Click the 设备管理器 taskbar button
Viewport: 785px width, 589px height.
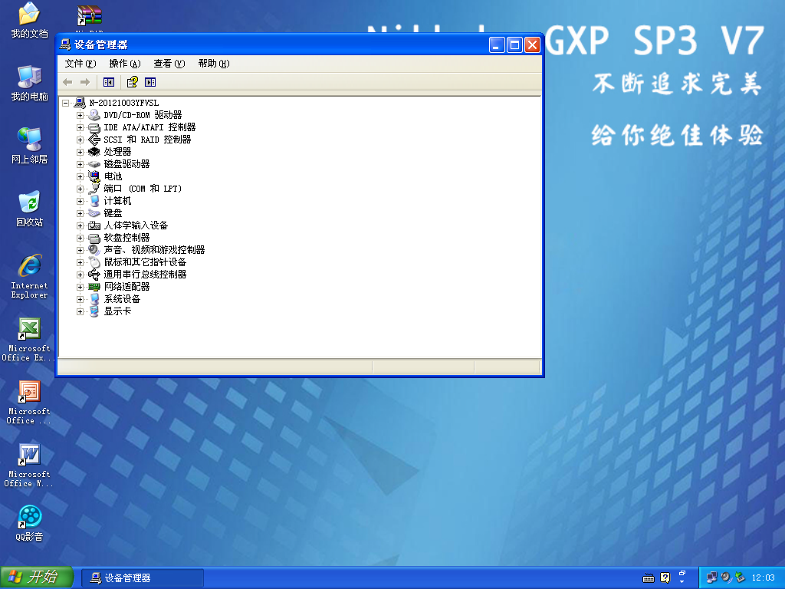pos(142,578)
